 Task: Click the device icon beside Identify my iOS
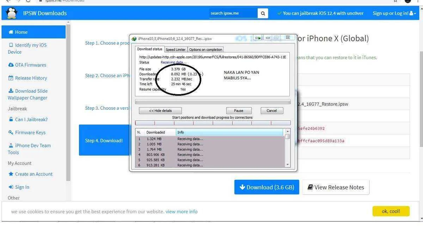point(11,45)
